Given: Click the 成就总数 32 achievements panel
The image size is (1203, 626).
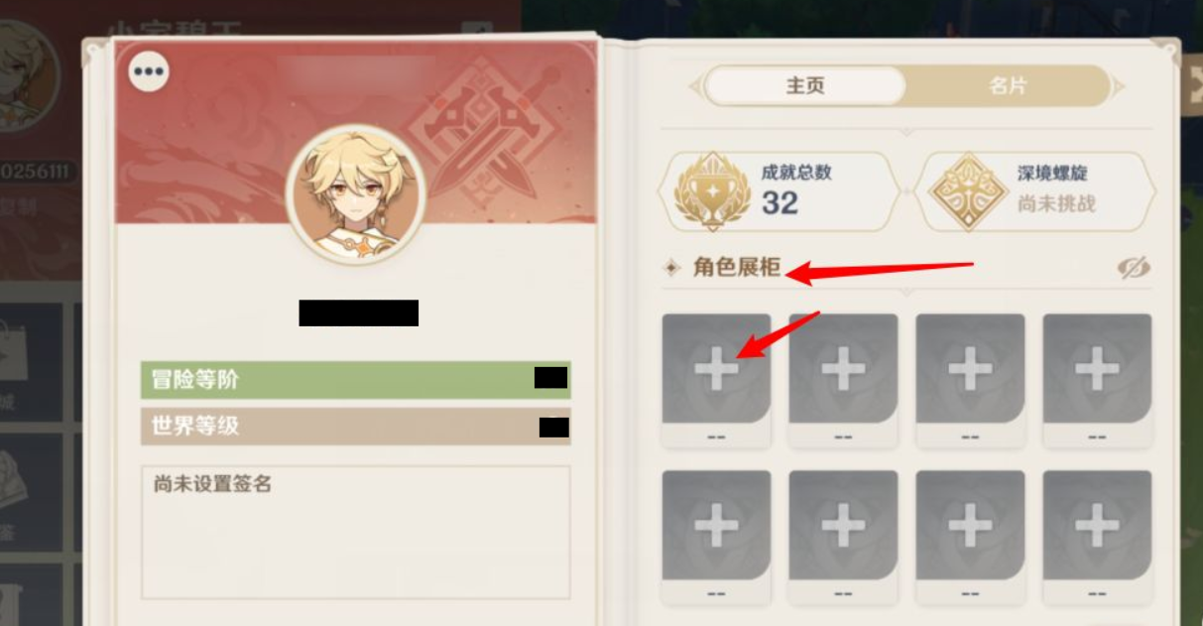Looking at the screenshot, I should click(779, 191).
